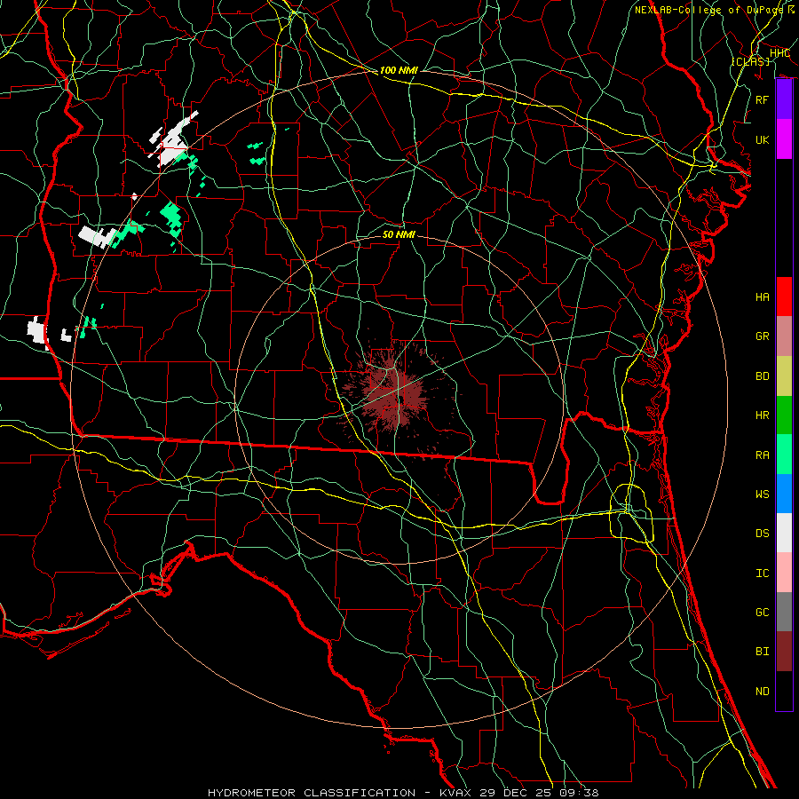Click the RA legend label
This screenshot has height=799, width=799.
pyautogui.click(x=763, y=455)
